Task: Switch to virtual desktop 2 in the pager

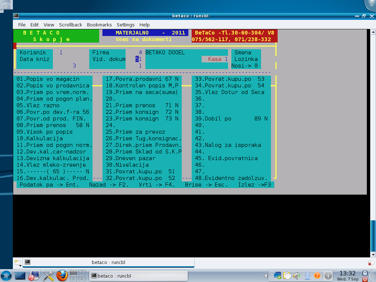Action: (82, 272)
